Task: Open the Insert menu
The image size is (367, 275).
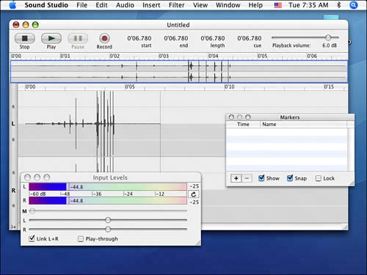Action: pyautogui.click(x=151, y=5)
